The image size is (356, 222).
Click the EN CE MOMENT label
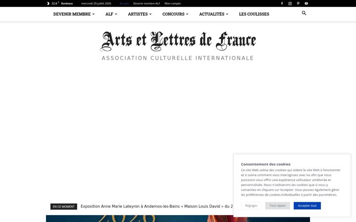[x=64, y=207]
